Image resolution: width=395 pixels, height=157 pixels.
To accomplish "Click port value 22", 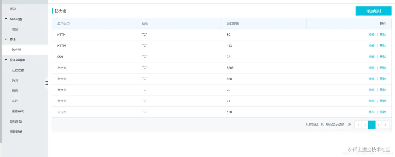I will [229, 57].
